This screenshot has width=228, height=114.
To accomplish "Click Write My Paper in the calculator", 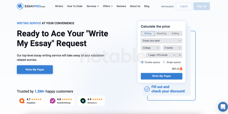I will (x=161, y=76).
